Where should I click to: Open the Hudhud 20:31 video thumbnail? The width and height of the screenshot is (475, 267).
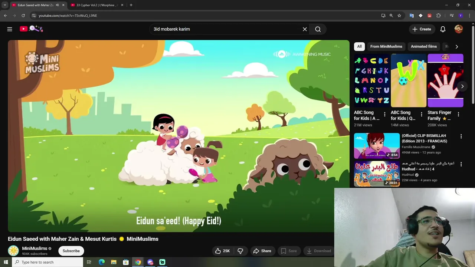(377, 174)
